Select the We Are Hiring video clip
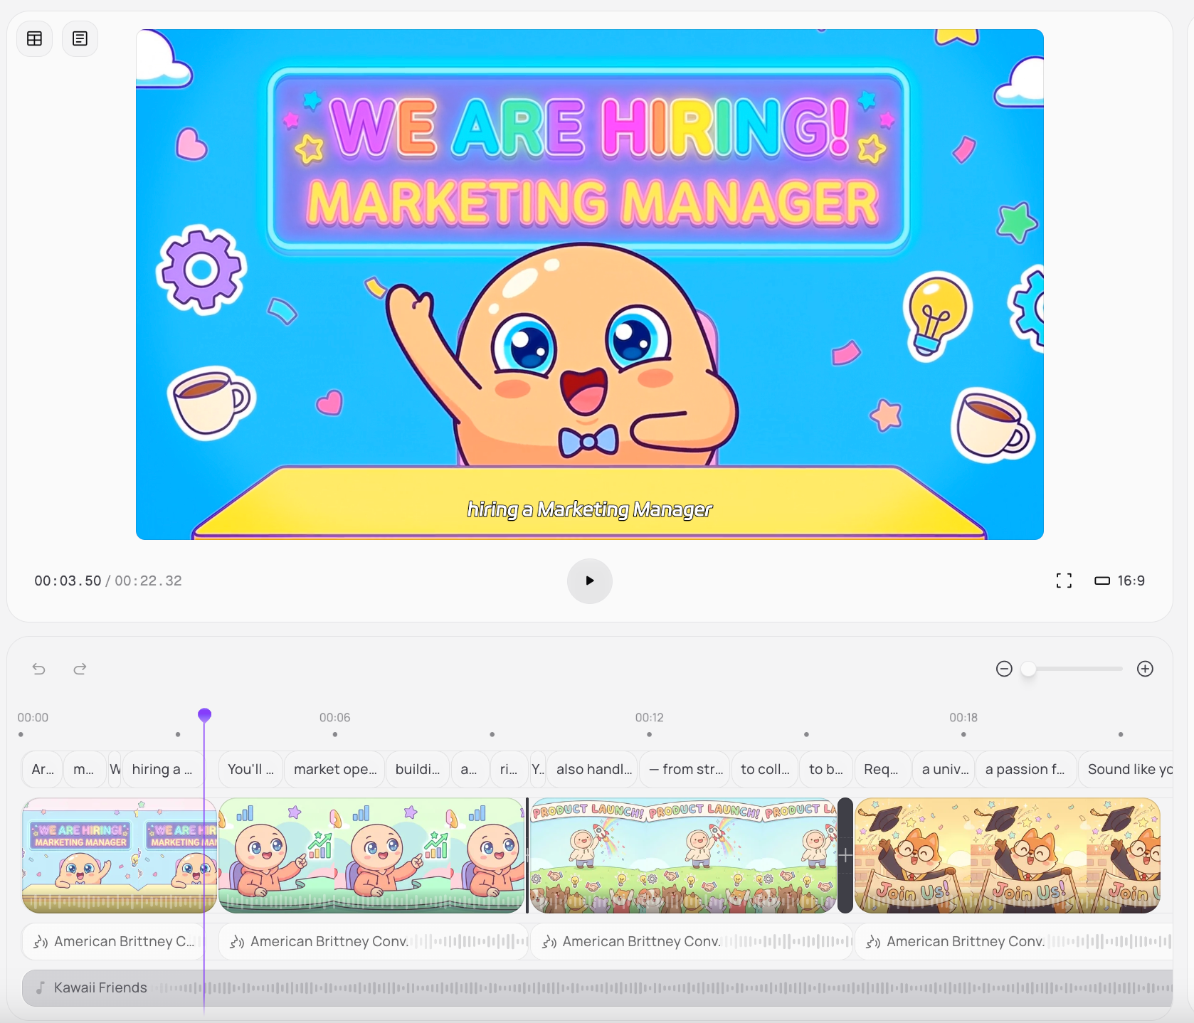The image size is (1194, 1023). (x=119, y=855)
